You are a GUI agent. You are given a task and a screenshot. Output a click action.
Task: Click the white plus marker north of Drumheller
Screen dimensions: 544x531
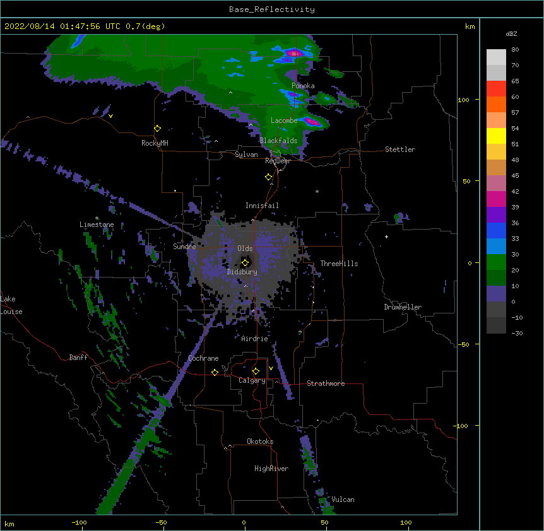[x=386, y=236]
